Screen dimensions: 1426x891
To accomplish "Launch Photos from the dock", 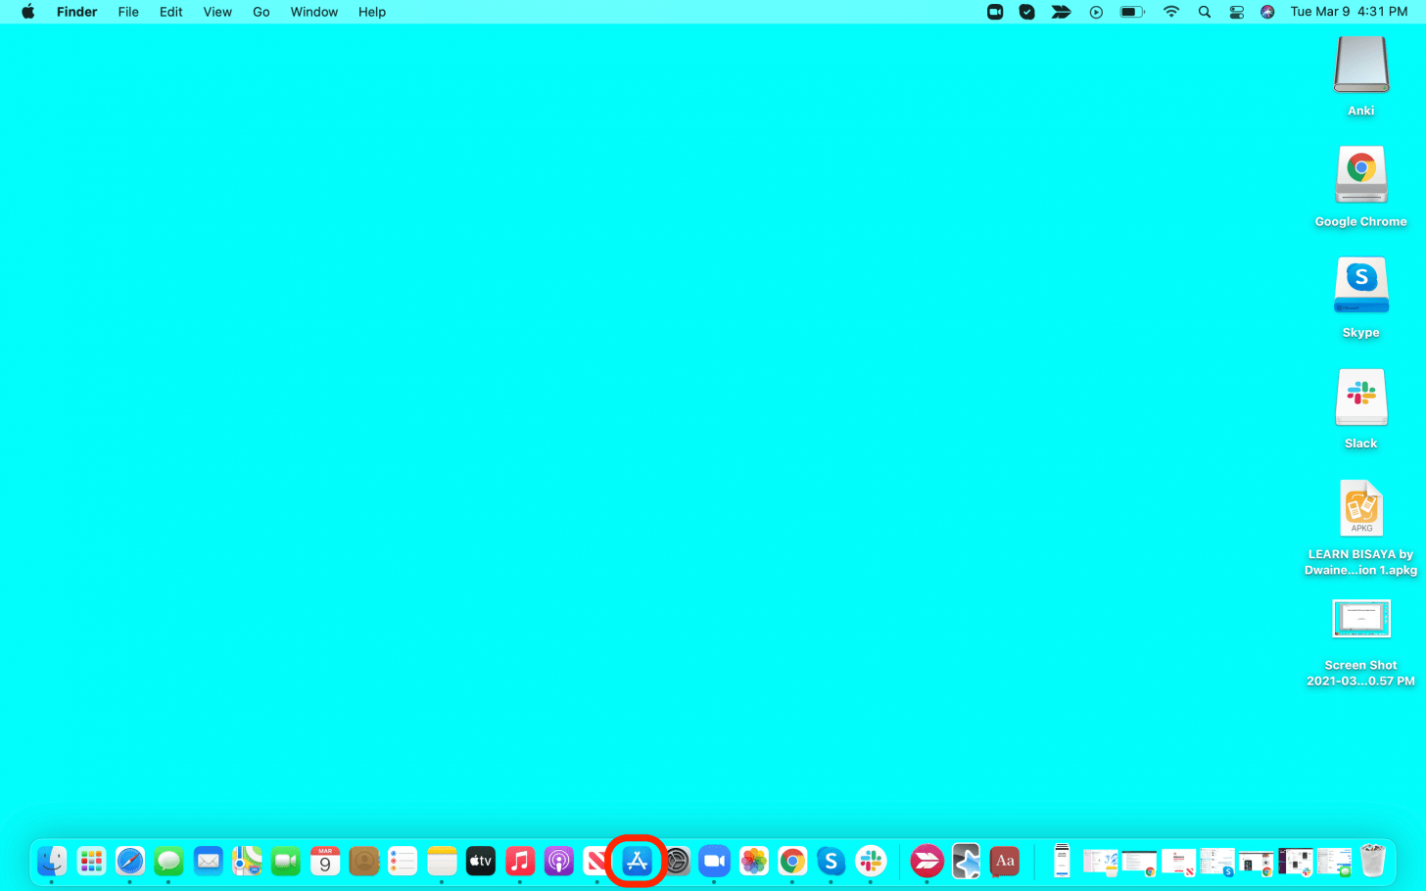I will point(753,862).
